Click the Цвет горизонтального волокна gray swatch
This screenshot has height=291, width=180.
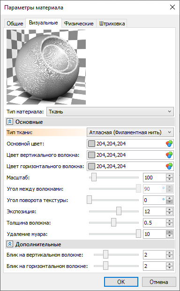click(91, 166)
